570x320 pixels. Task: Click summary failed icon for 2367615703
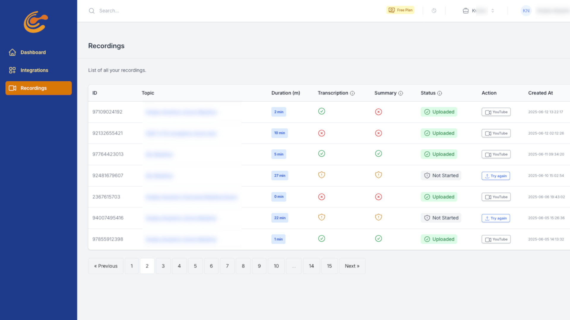[379, 197]
